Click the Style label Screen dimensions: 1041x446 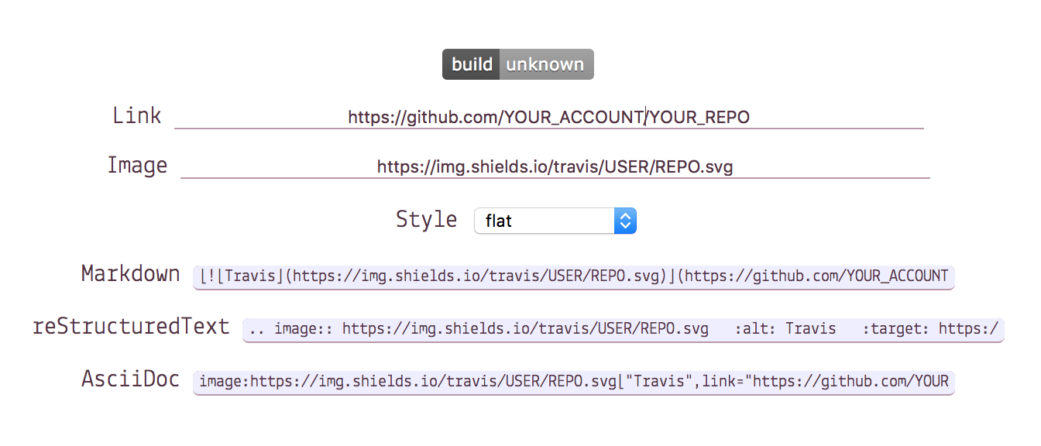coord(426,219)
